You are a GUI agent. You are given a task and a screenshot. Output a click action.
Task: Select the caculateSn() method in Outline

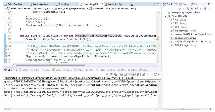click(185, 38)
